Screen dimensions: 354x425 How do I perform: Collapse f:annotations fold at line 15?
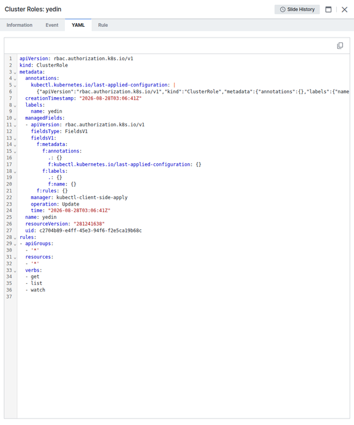click(x=15, y=152)
